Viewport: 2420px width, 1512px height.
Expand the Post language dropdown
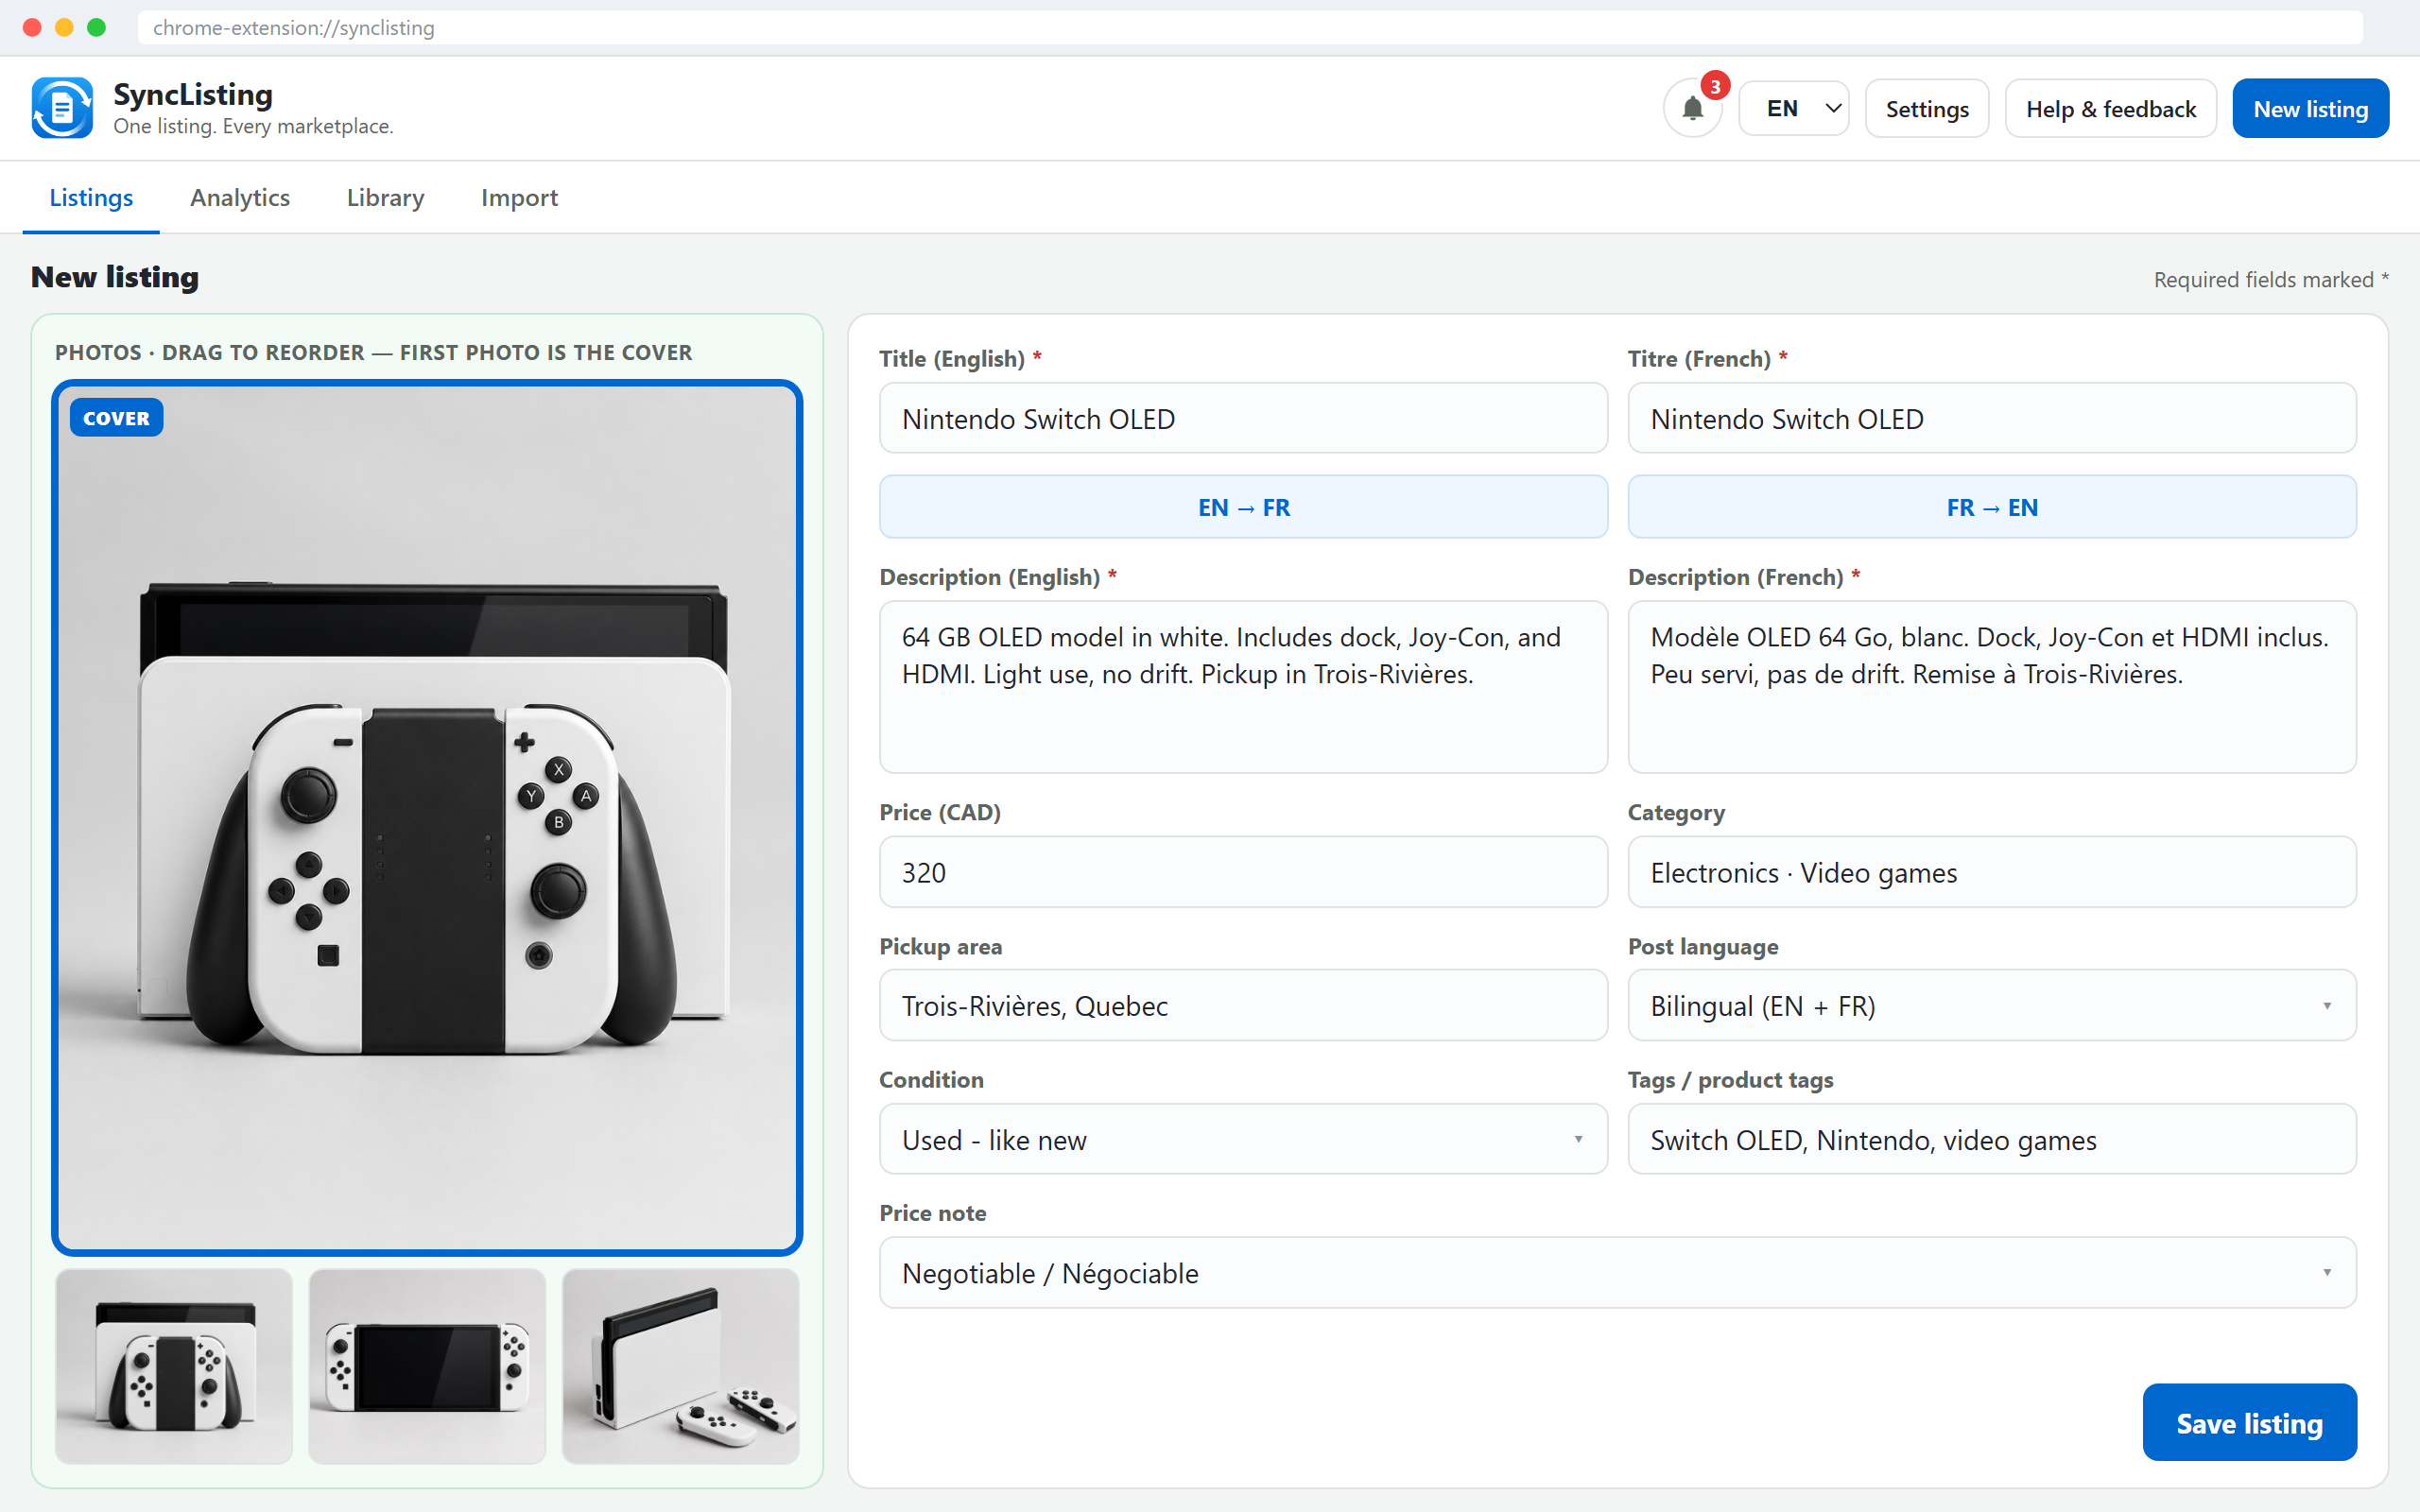[x=1992, y=1005]
